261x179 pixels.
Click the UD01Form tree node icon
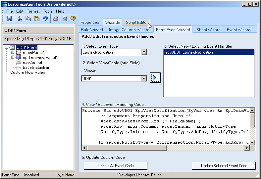tap(12, 47)
